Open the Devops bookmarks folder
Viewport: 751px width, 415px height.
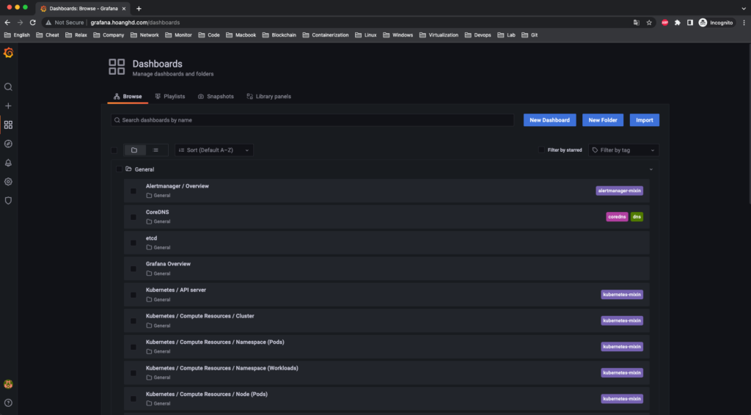477,35
